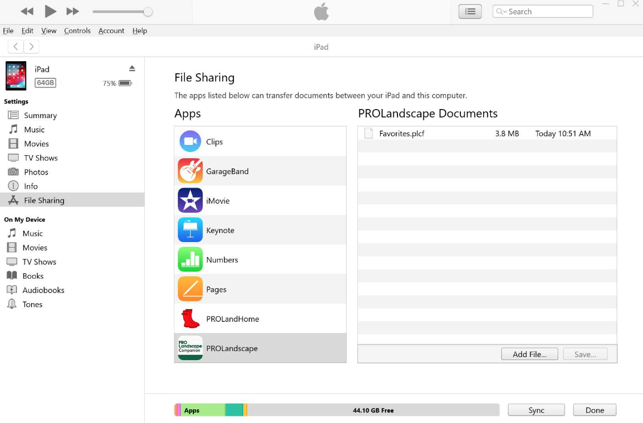This screenshot has width=643, height=423.
Task: Click the Favorites.plcf file icon
Action: (x=369, y=134)
